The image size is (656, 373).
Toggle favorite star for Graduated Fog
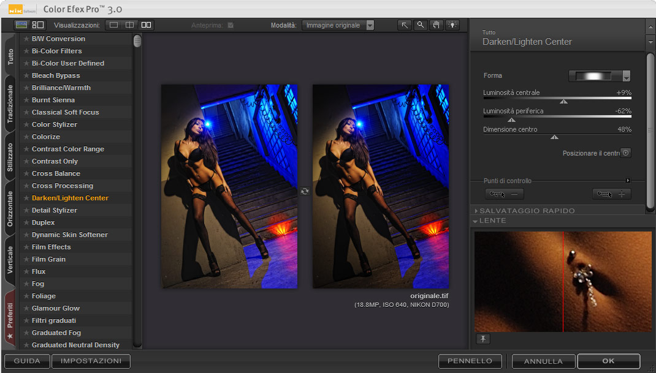pyautogui.click(x=26, y=333)
